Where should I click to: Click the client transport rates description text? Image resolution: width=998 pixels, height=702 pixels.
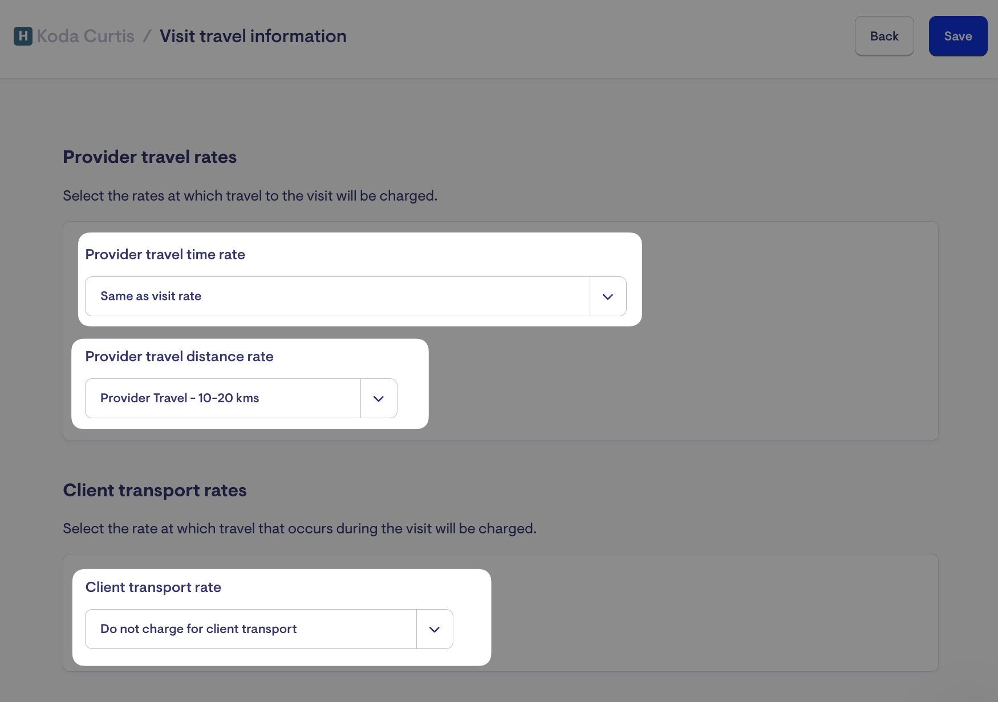pyautogui.click(x=299, y=529)
